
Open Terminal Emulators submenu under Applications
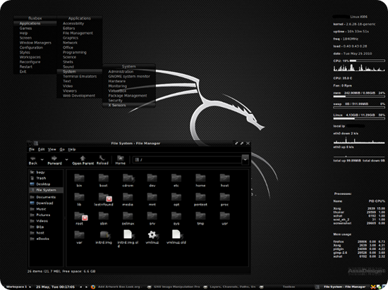point(80,76)
